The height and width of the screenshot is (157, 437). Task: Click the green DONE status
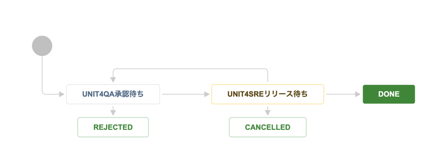(389, 94)
